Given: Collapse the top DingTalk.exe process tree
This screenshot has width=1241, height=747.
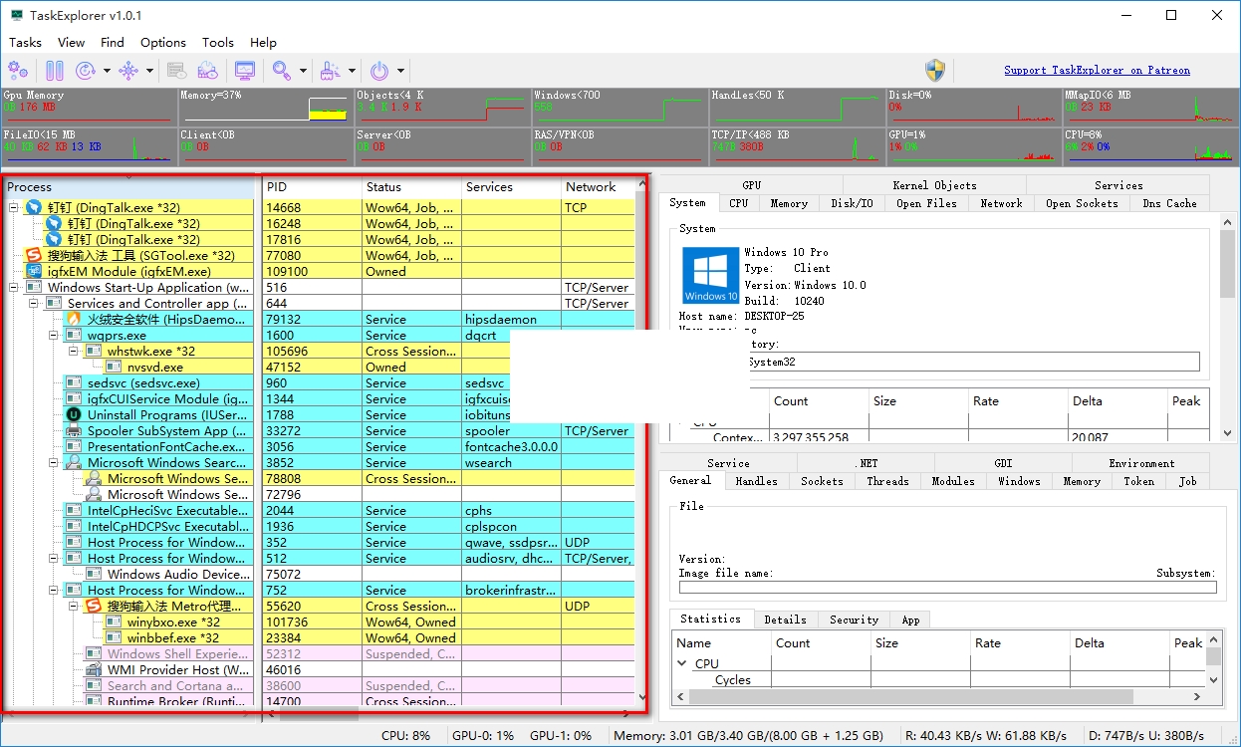Looking at the screenshot, I should [x=15, y=208].
